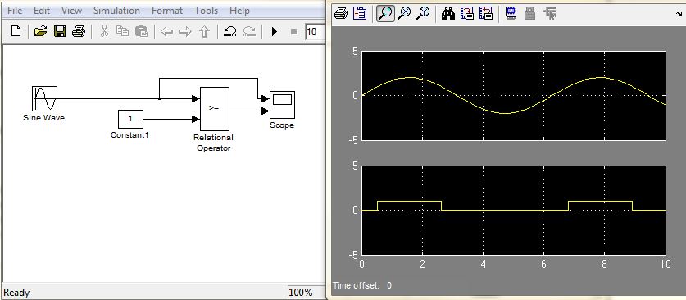
Task: Open a model with the folder icon
Action: (40, 31)
